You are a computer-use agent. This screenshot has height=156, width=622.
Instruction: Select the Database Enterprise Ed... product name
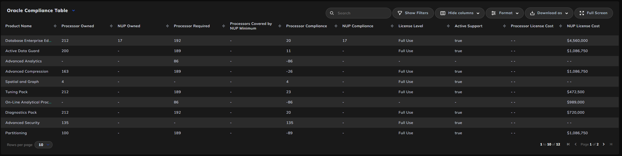coord(28,41)
